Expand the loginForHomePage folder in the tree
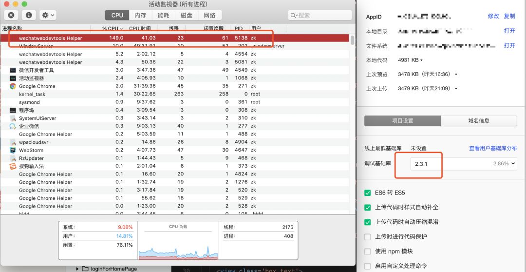The height and width of the screenshot is (272, 526). tap(77, 269)
